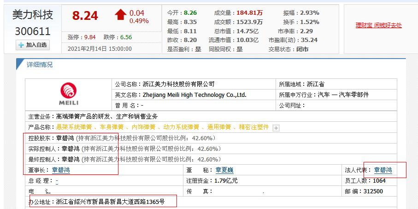418x209 pixels.
Task: Click product name 内饰弹簧
Action: click(x=143, y=127)
